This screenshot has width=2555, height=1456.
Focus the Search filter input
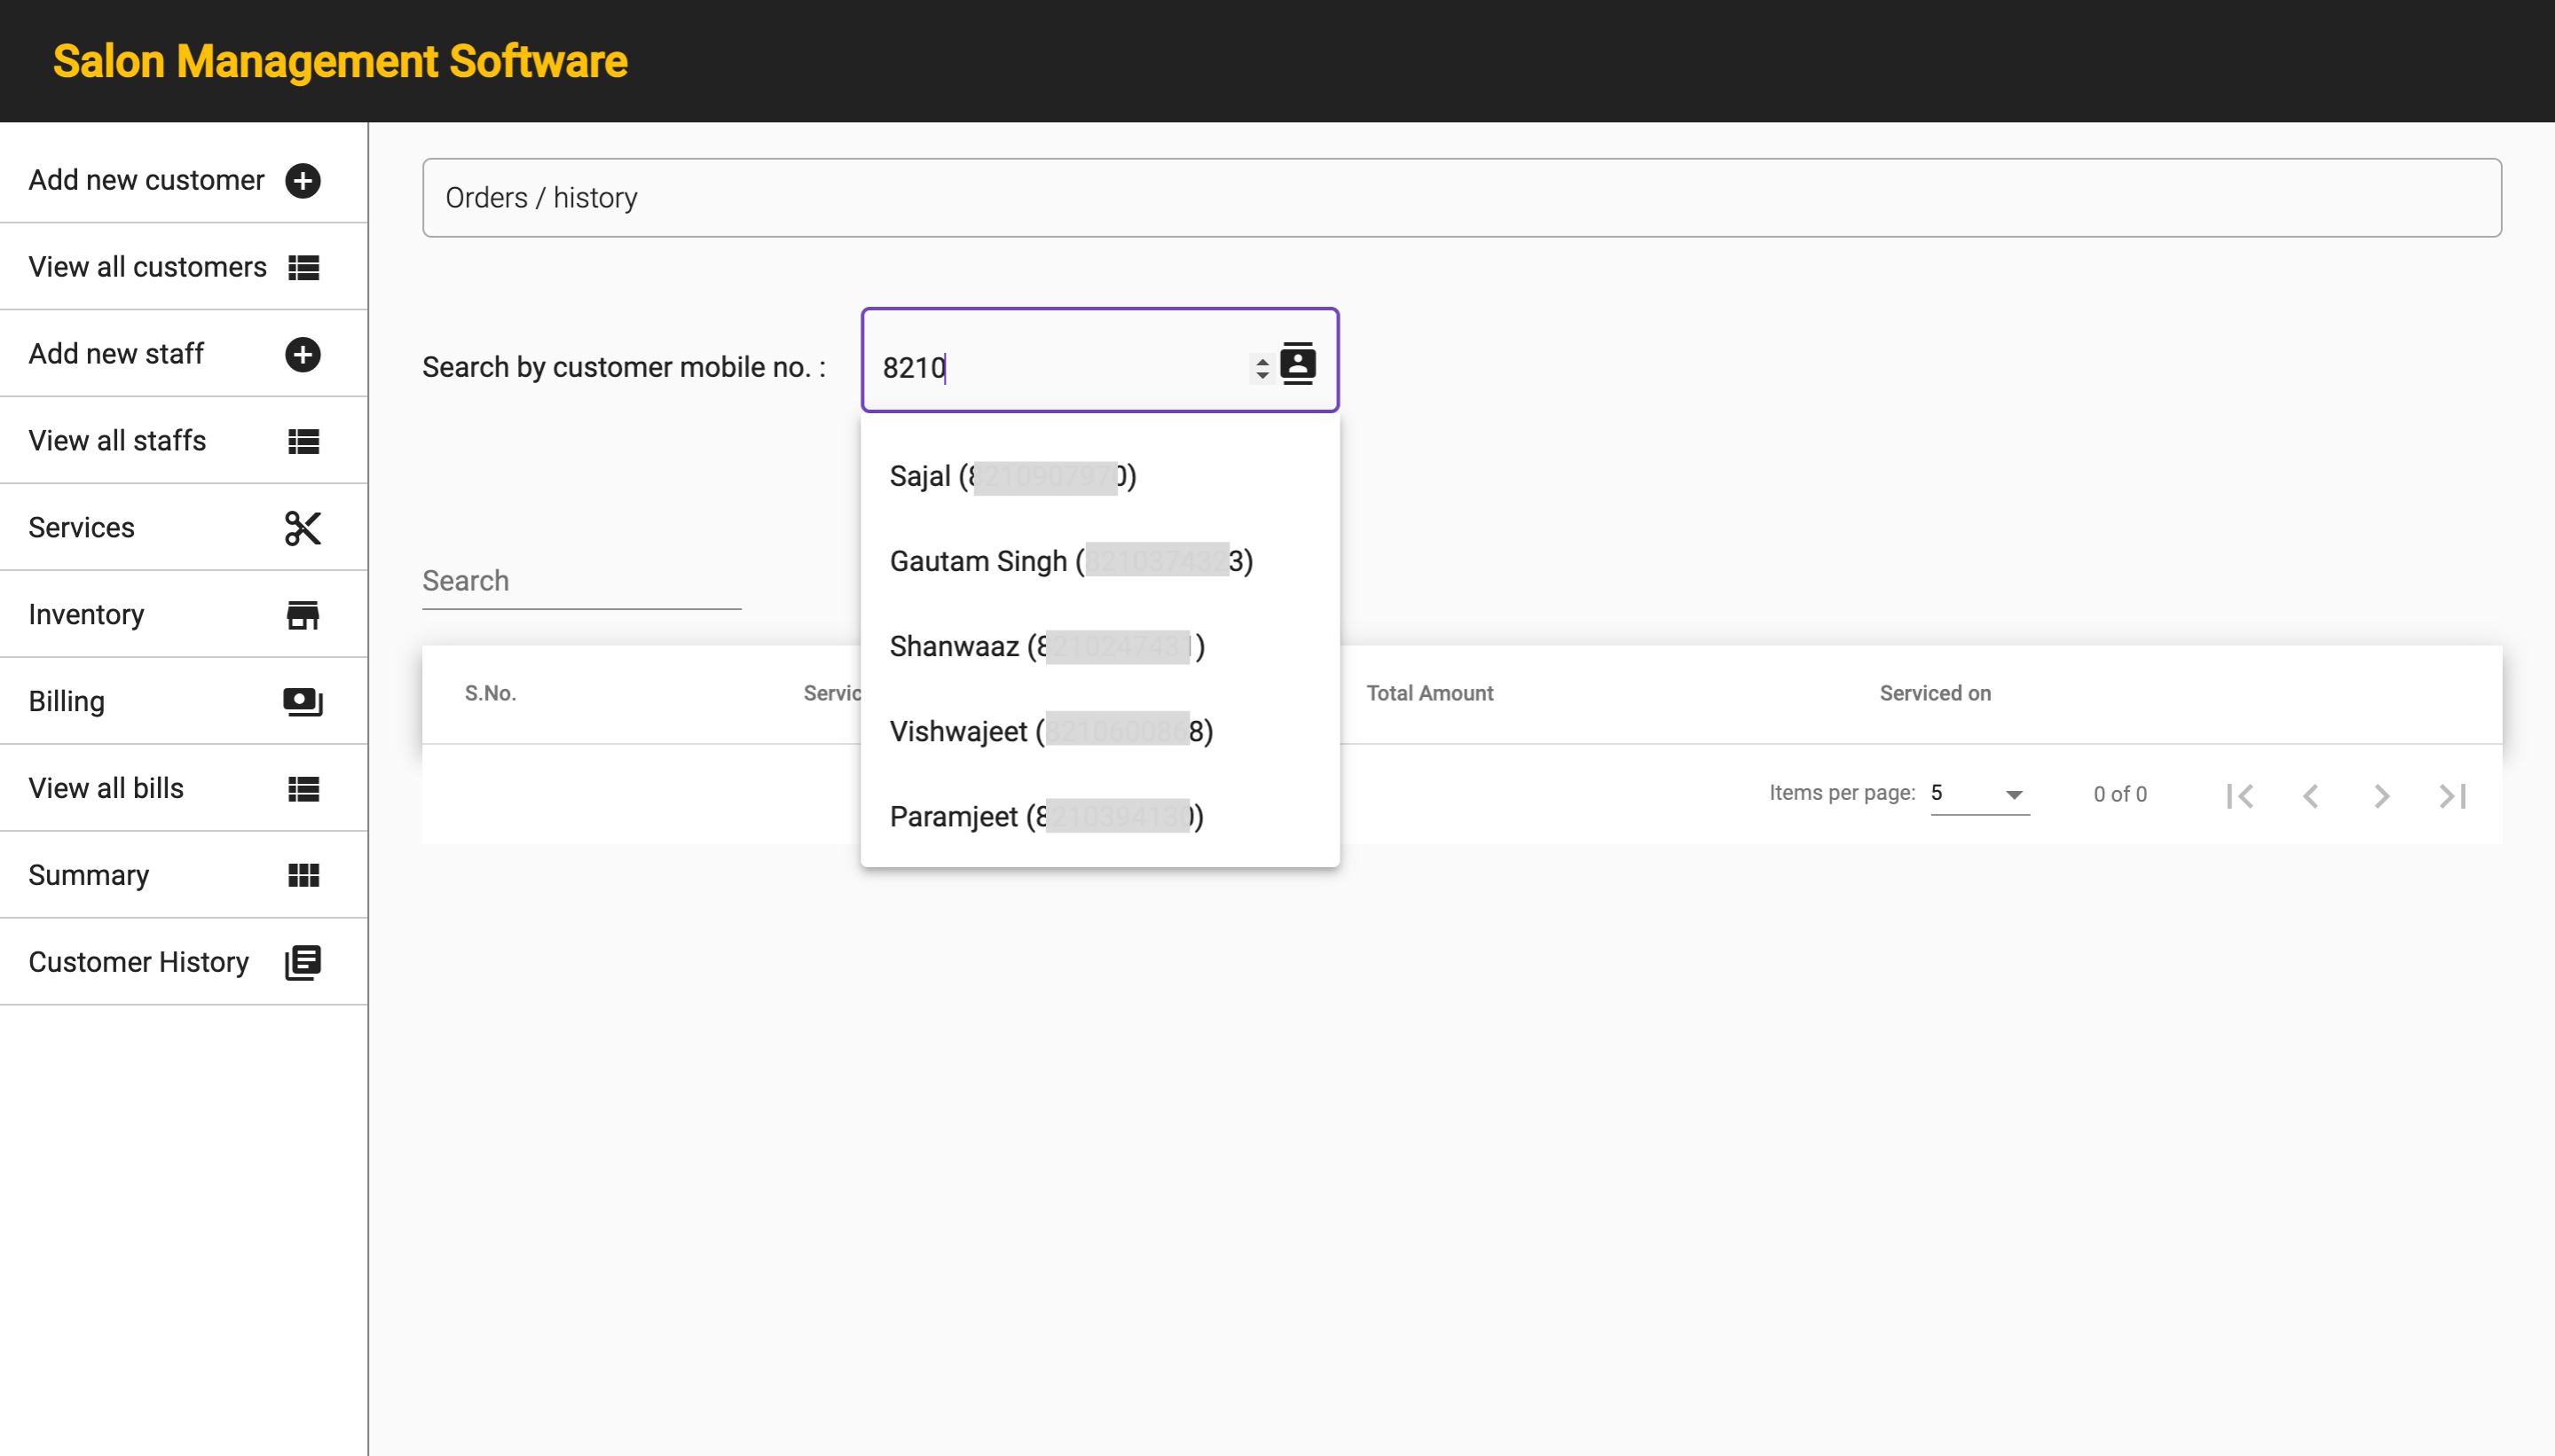(x=580, y=582)
